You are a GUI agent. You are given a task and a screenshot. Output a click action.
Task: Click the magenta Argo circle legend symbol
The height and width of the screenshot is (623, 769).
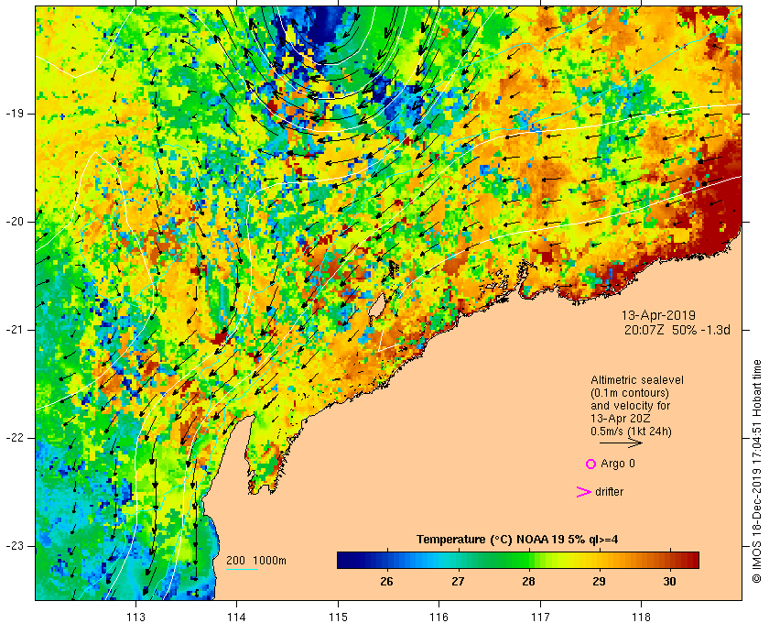point(591,464)
